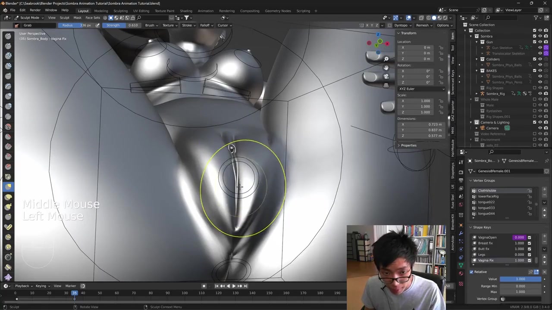Switch to the UV Editing workspace tab
Viewport: 552px width, 310px height.
click(x=141, y=11)
